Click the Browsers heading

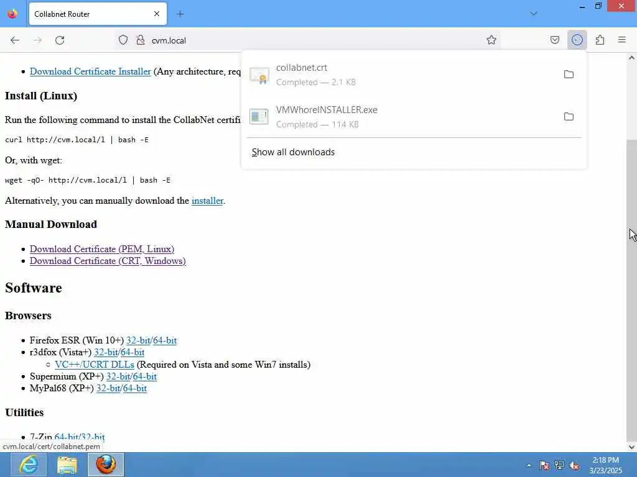(28, 316)
